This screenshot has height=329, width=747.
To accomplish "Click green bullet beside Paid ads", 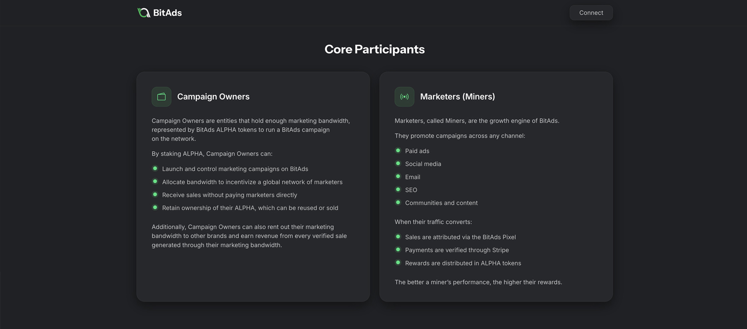I will 398,150.
